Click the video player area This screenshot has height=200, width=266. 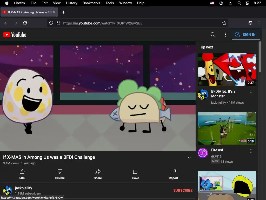coord(98,96)
